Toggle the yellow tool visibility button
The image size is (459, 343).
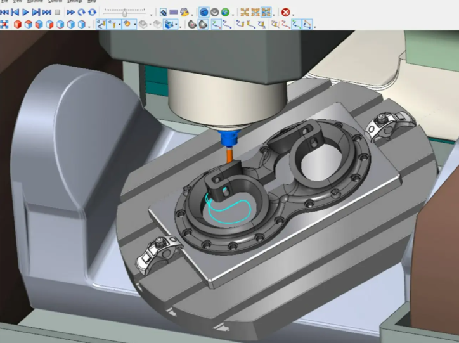point(113,24)
